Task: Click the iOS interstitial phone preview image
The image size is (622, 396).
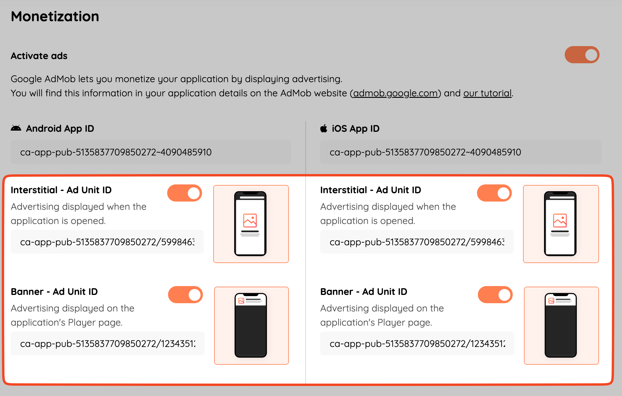Action: [x=561, y=224]
